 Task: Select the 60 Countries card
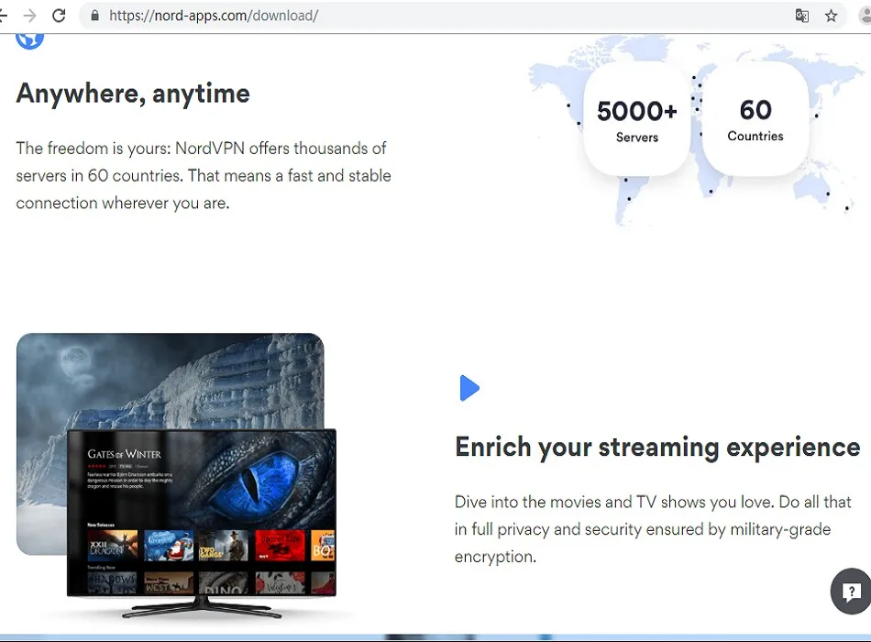click(755, 119)
